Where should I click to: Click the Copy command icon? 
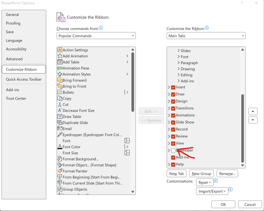coord(60,98)
